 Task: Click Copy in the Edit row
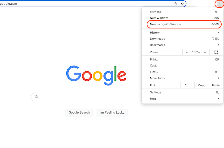pos(201,85)
